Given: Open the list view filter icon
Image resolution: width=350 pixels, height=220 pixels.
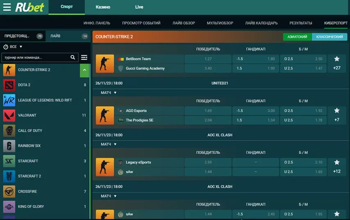Looking at the screenshot, I should pyautogui.click(x=84, y=57).
